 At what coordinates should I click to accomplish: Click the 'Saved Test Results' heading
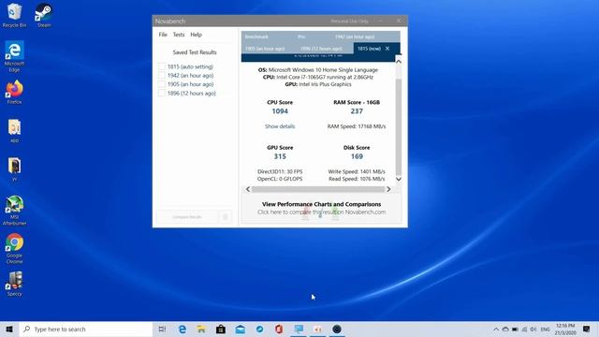pos(195,52)
